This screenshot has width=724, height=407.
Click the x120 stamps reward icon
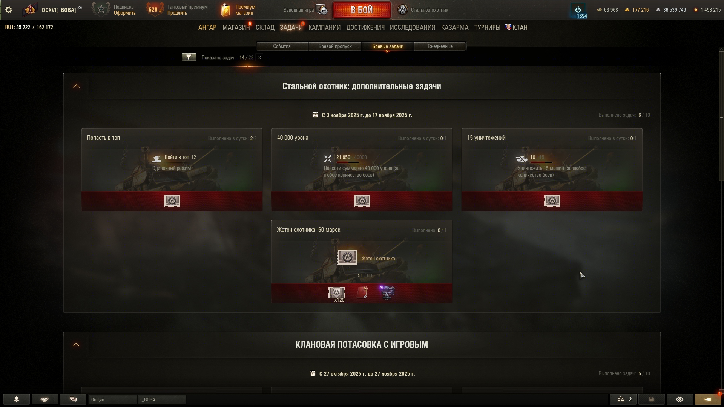(x=336, y=293)
